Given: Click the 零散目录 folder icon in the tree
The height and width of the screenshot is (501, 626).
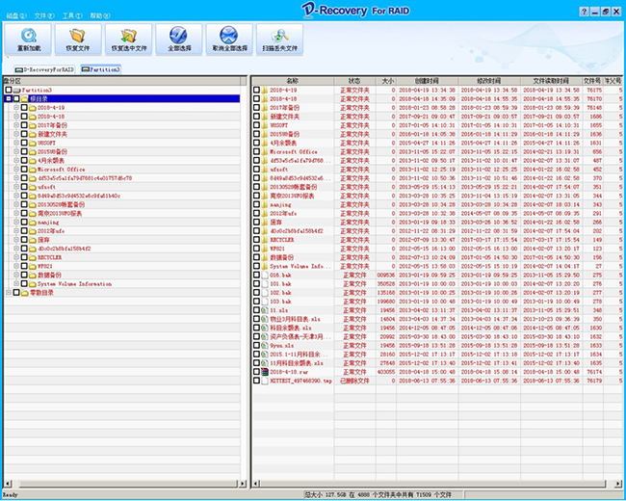Looking at the screenshot, I should click(x=25, y=293).
